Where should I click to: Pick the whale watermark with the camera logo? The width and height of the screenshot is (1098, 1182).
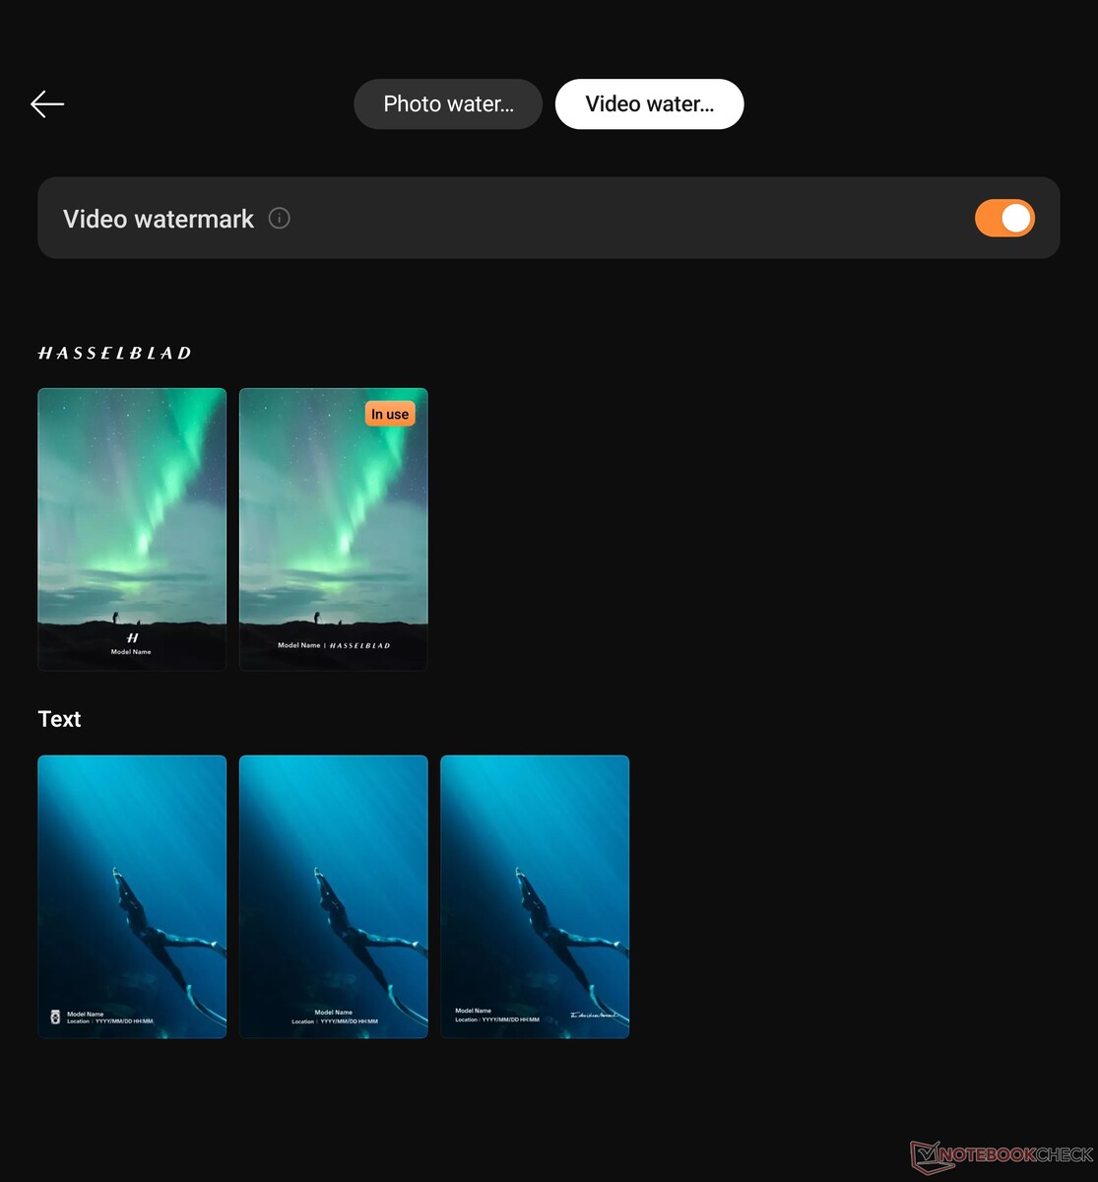tap(132, 896)
